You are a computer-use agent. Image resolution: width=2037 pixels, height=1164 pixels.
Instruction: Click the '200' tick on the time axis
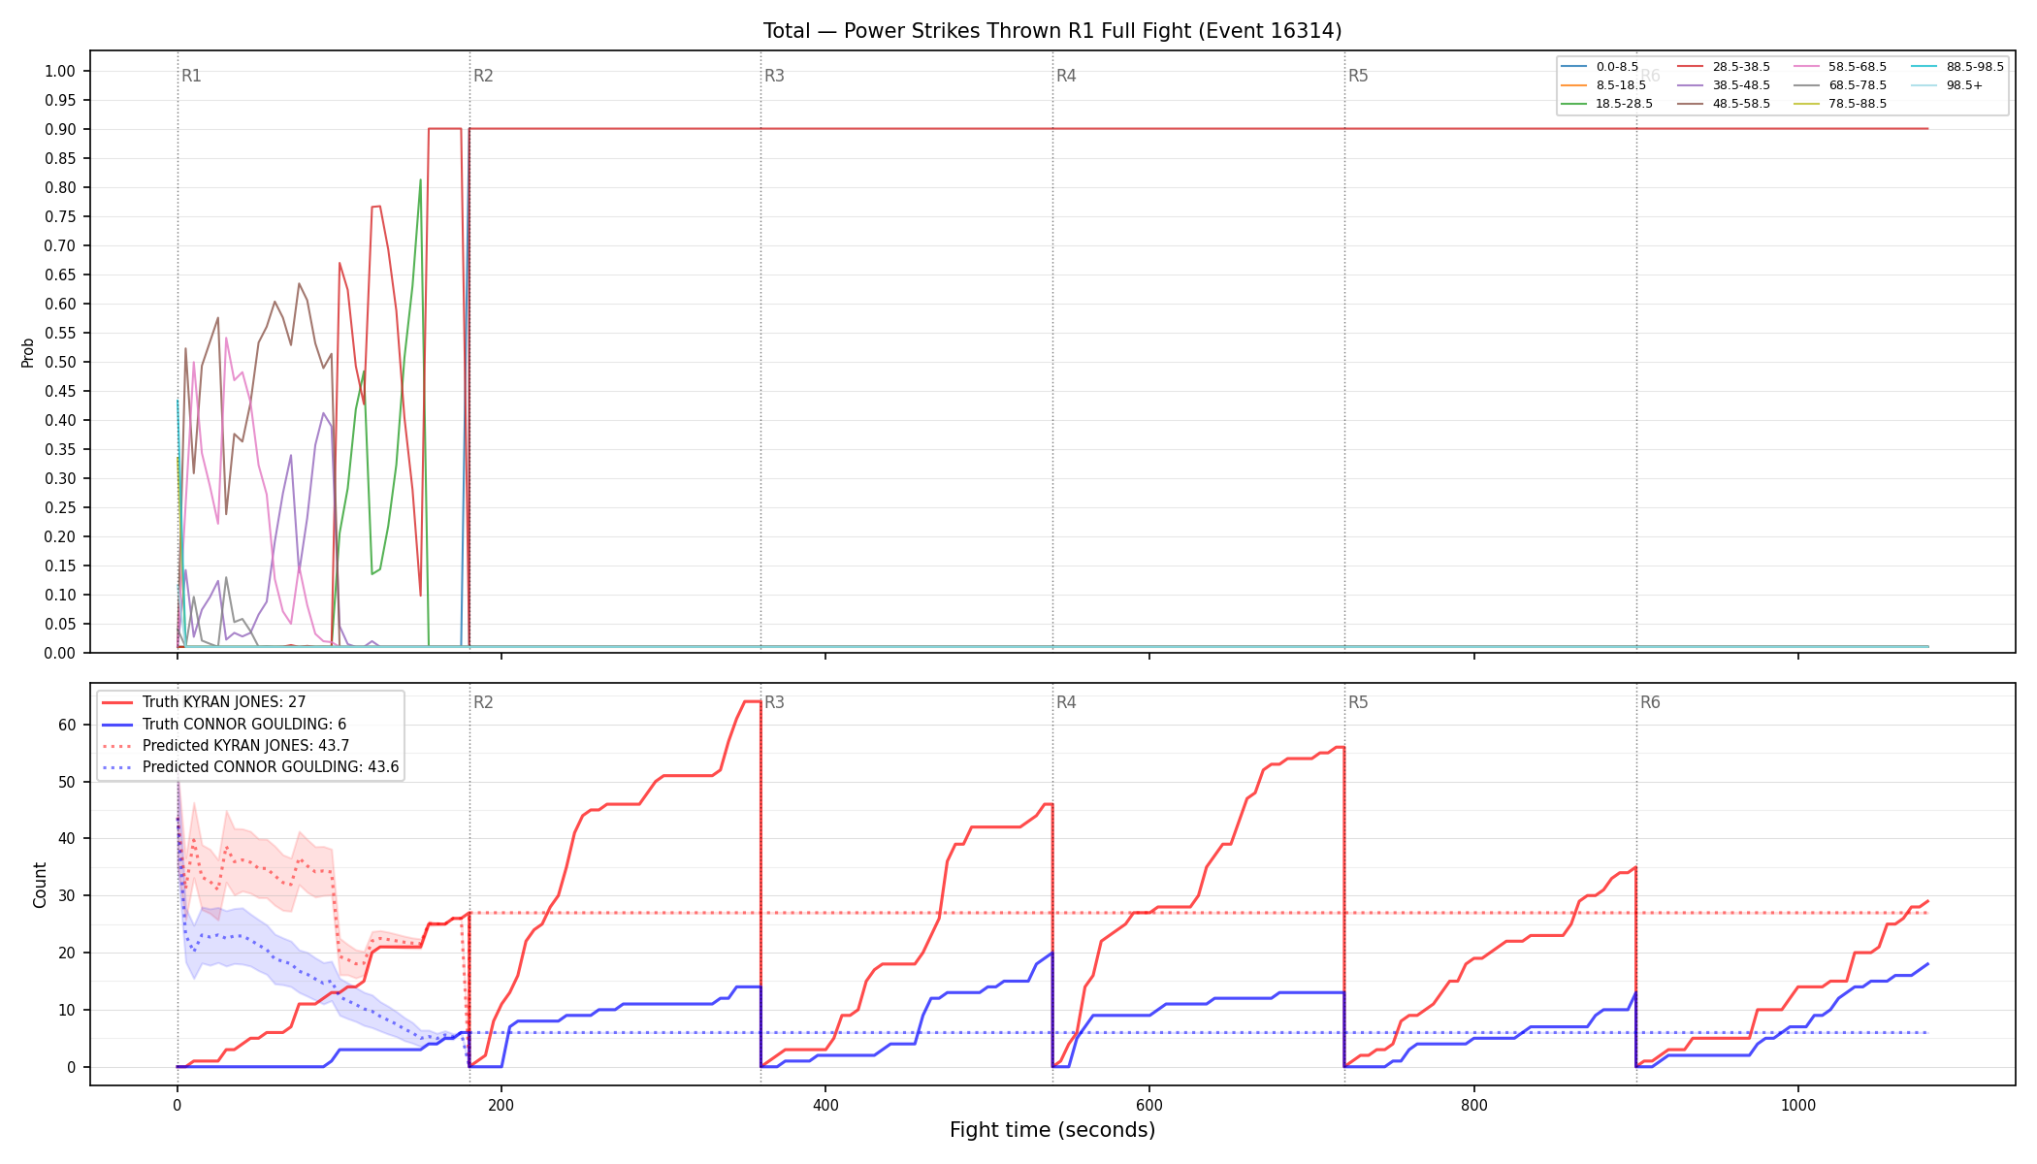tap(501, 1105)
